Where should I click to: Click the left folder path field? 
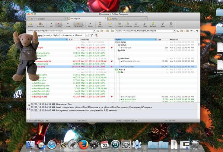coord(60,31)
